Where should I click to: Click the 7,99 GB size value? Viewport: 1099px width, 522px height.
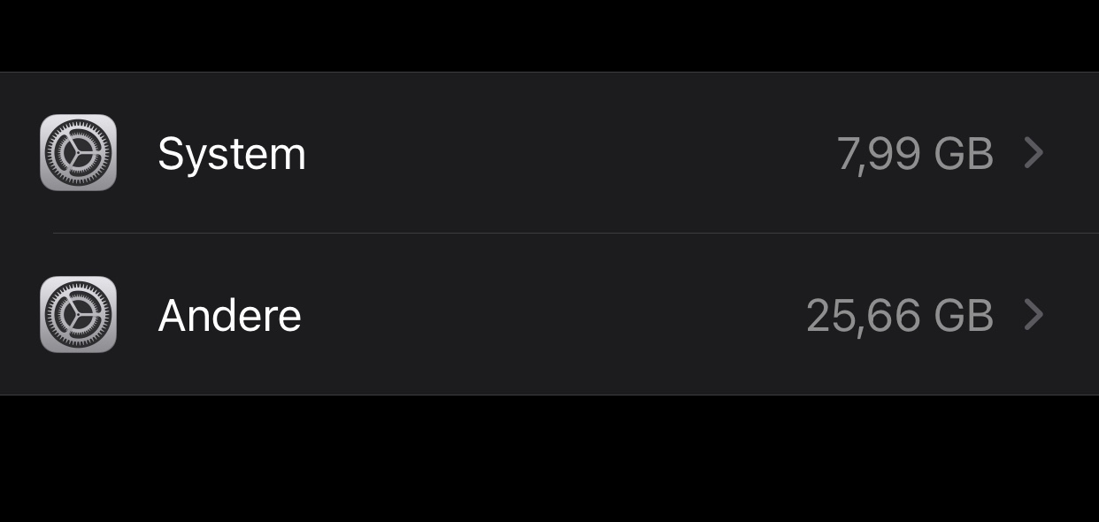[x=915, y=155]
